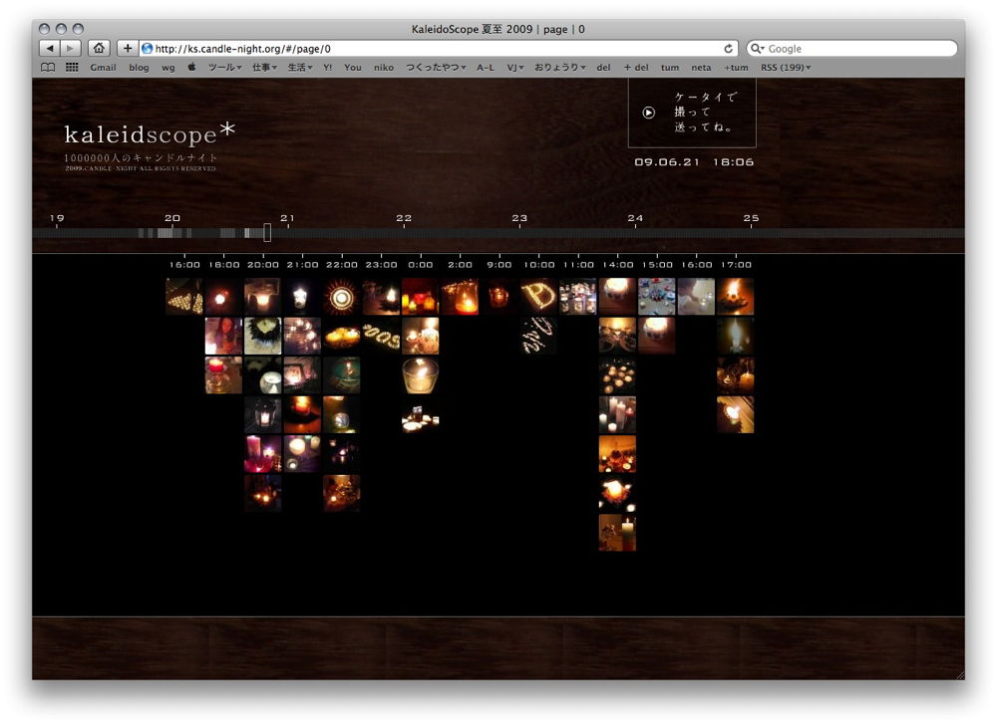
Task: Click the plus Add Bookmark button
Action: [x=128, y=48]
